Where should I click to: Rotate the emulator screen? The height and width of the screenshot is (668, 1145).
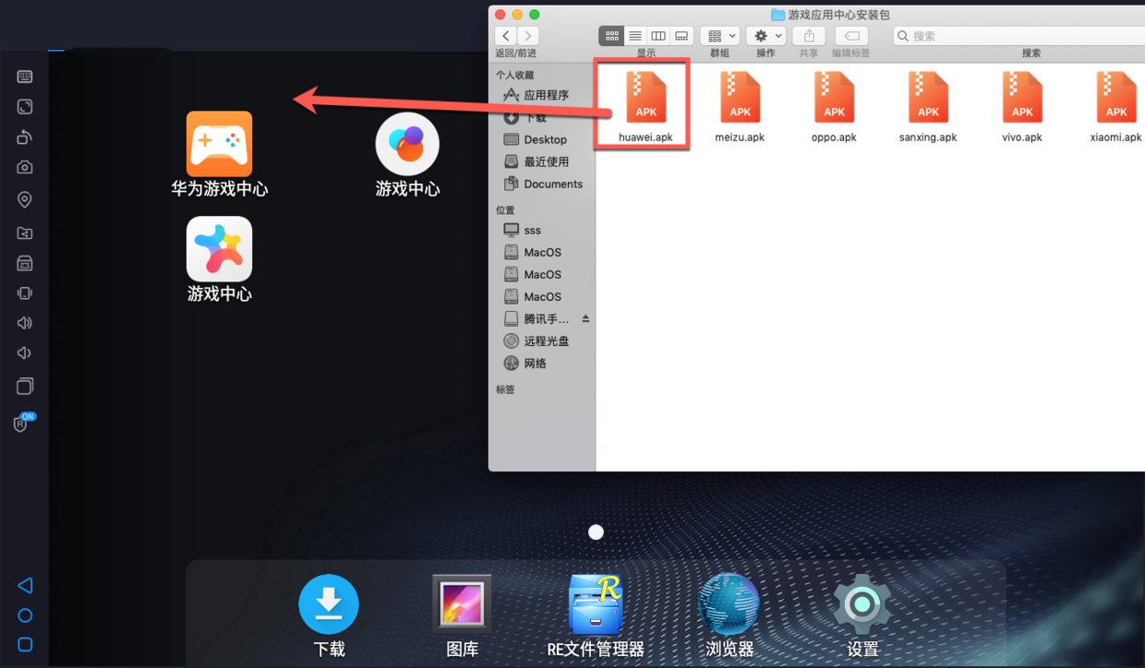click(25, 137)
